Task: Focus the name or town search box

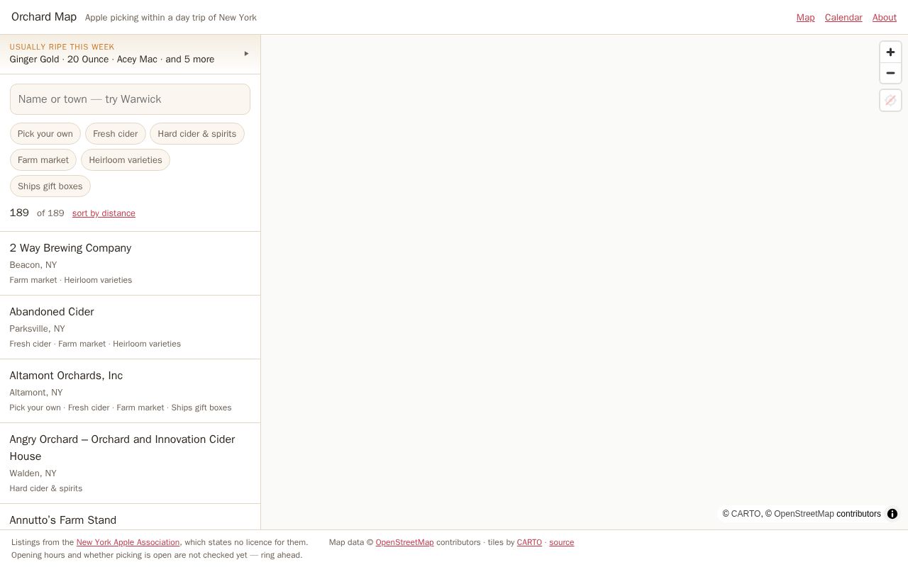Action: coord(130,99)
